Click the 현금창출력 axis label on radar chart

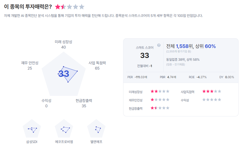pos(84,101)
